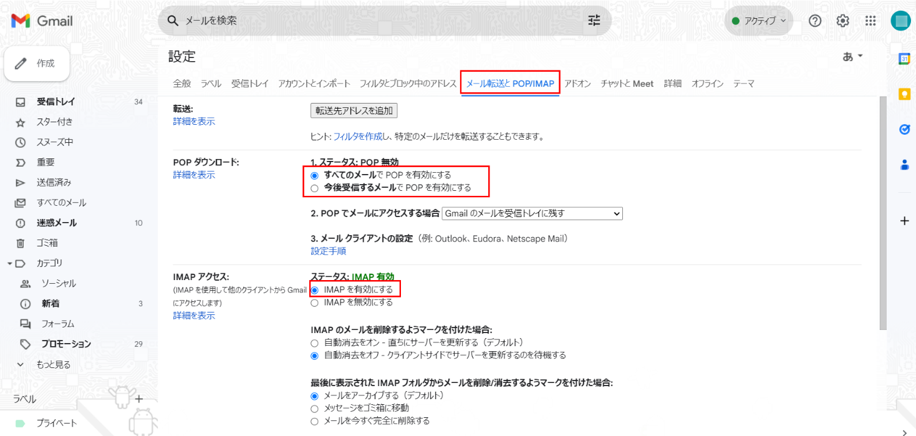Switch to the 詳細 tab

point(673,84)
